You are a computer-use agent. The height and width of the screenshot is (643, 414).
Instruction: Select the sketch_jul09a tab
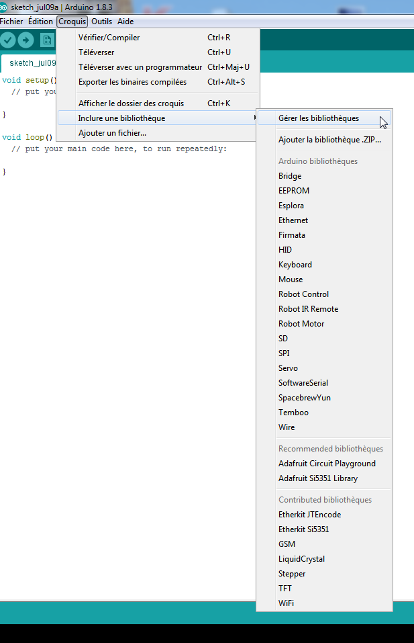coord(29,62)
